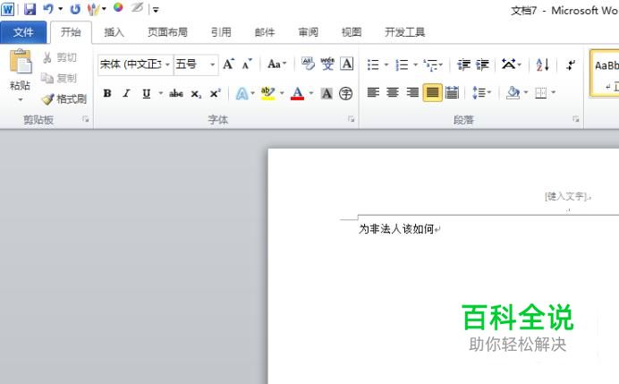619x384 pixels.
Task: Open the 文件 file tab
Action: [x=23, y=32]
